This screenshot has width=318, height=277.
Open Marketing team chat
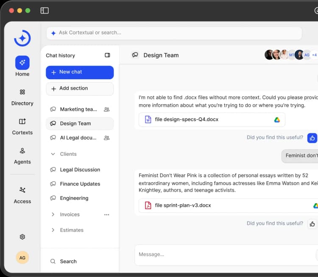tap(80, 109)
